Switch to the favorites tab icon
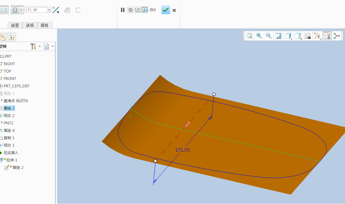The height and width of the screenshot is (204, 345). coord(11,38)
